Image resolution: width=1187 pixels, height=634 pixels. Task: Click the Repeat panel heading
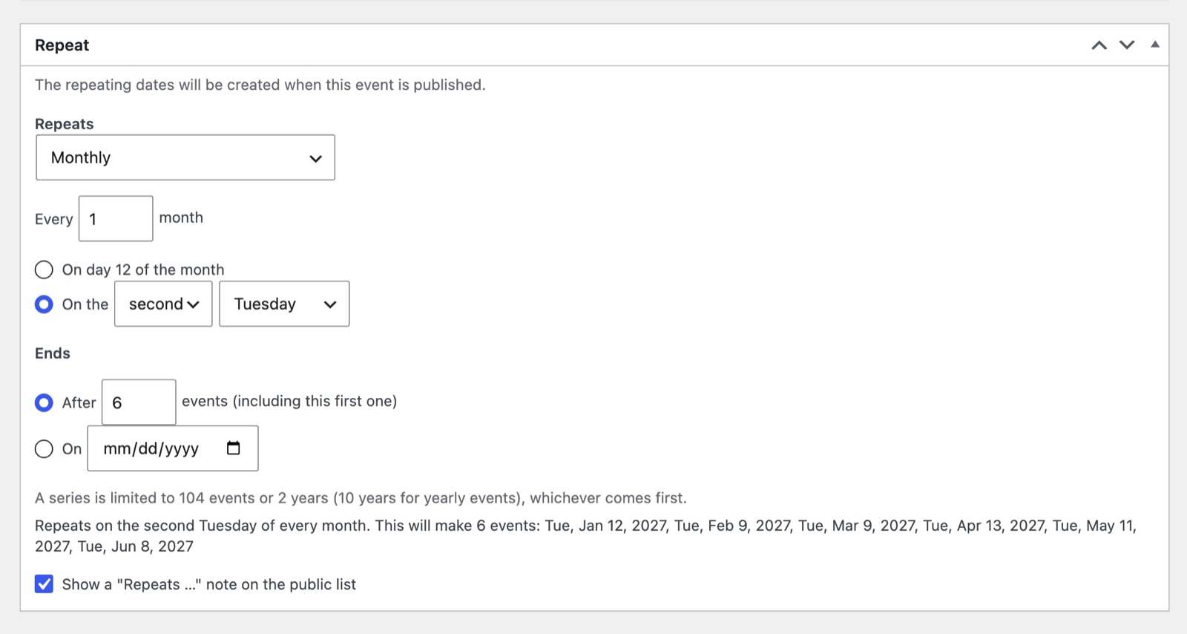(62, 45)
